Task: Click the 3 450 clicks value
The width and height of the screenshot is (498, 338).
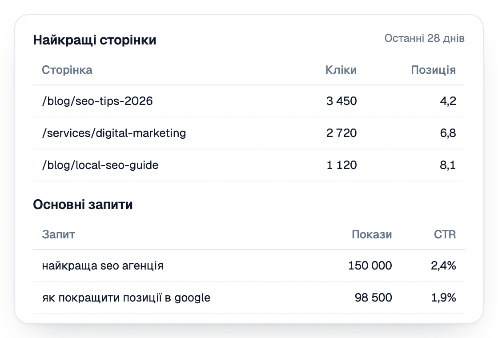Action: coord(341,101)
